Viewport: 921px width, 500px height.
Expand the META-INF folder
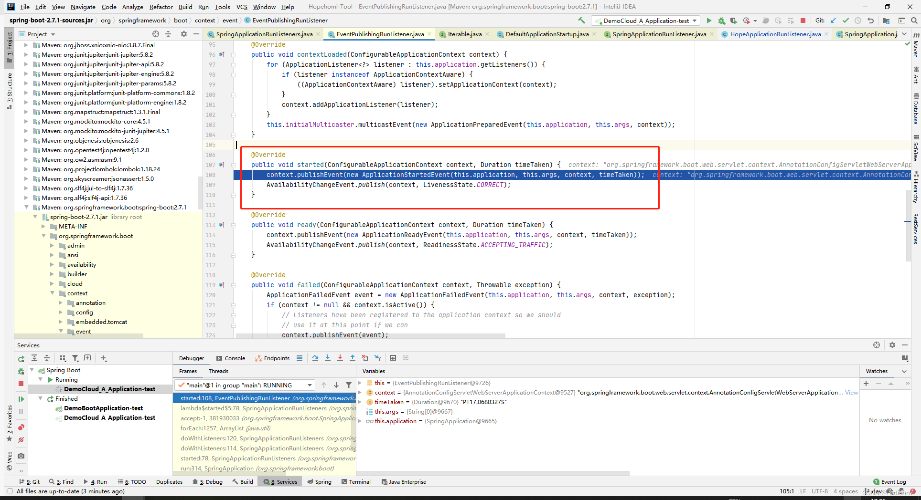pos(43,226)
